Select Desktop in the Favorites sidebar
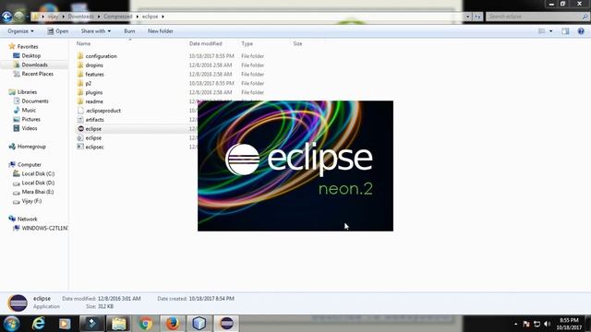 coord(30,55)
